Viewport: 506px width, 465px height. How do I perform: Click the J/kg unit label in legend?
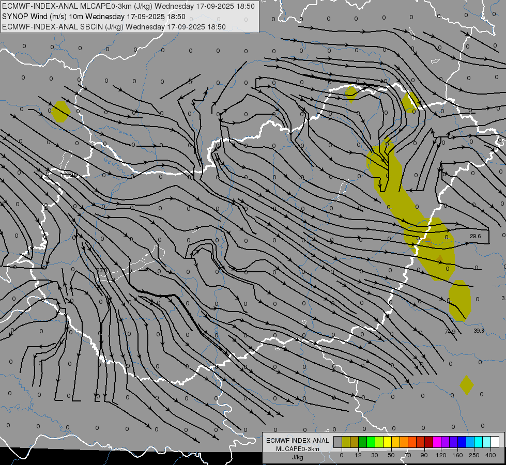[297, 457]
